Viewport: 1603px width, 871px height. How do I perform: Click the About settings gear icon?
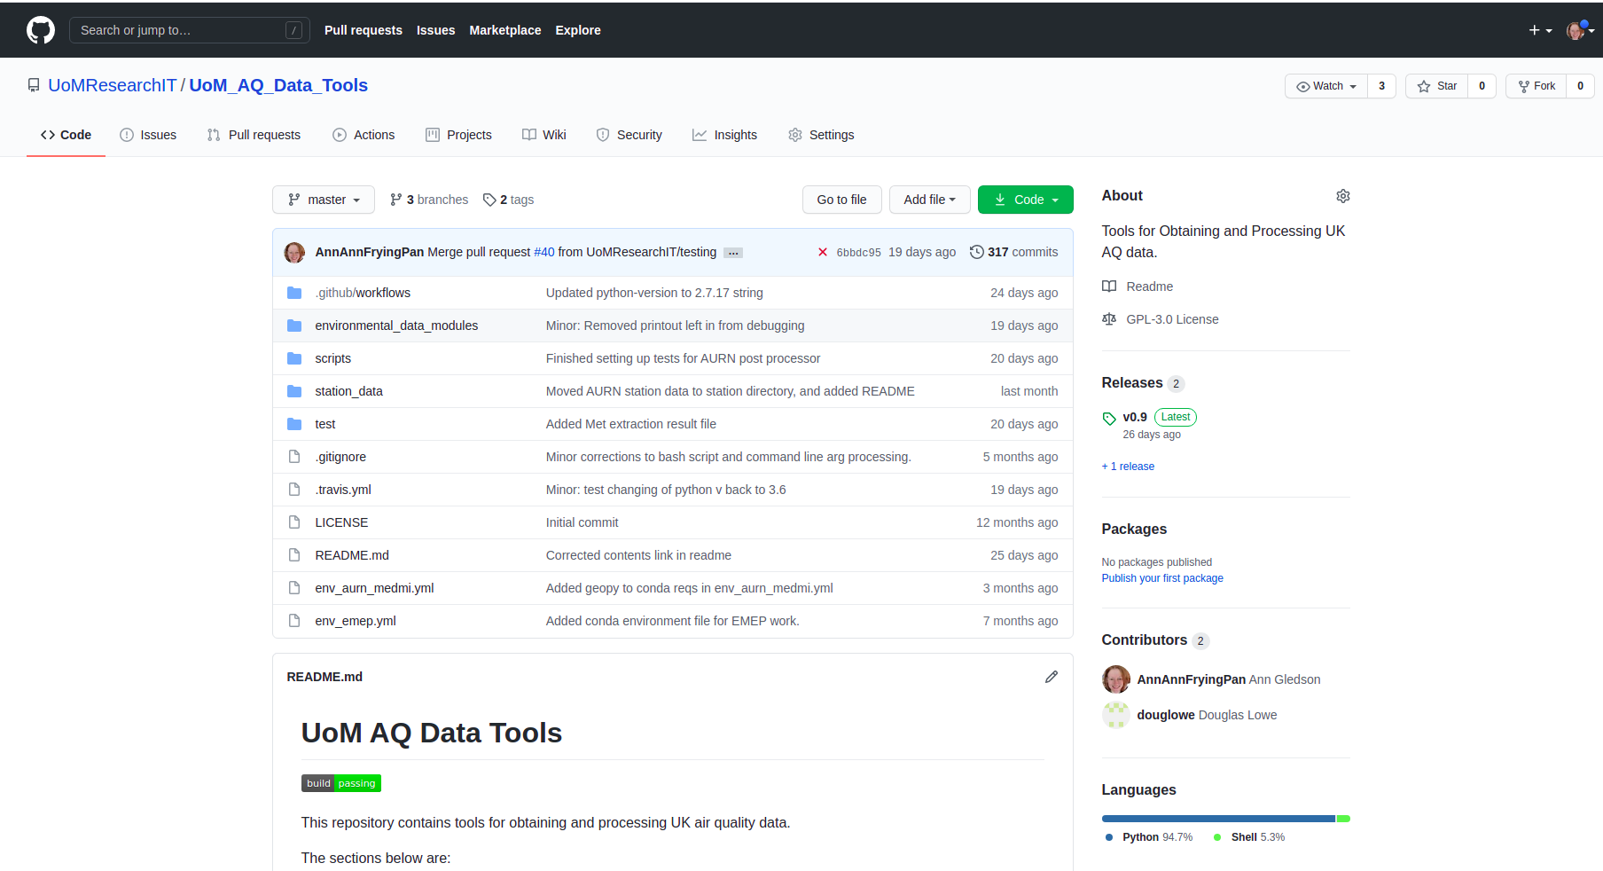tap(1343, 196)
